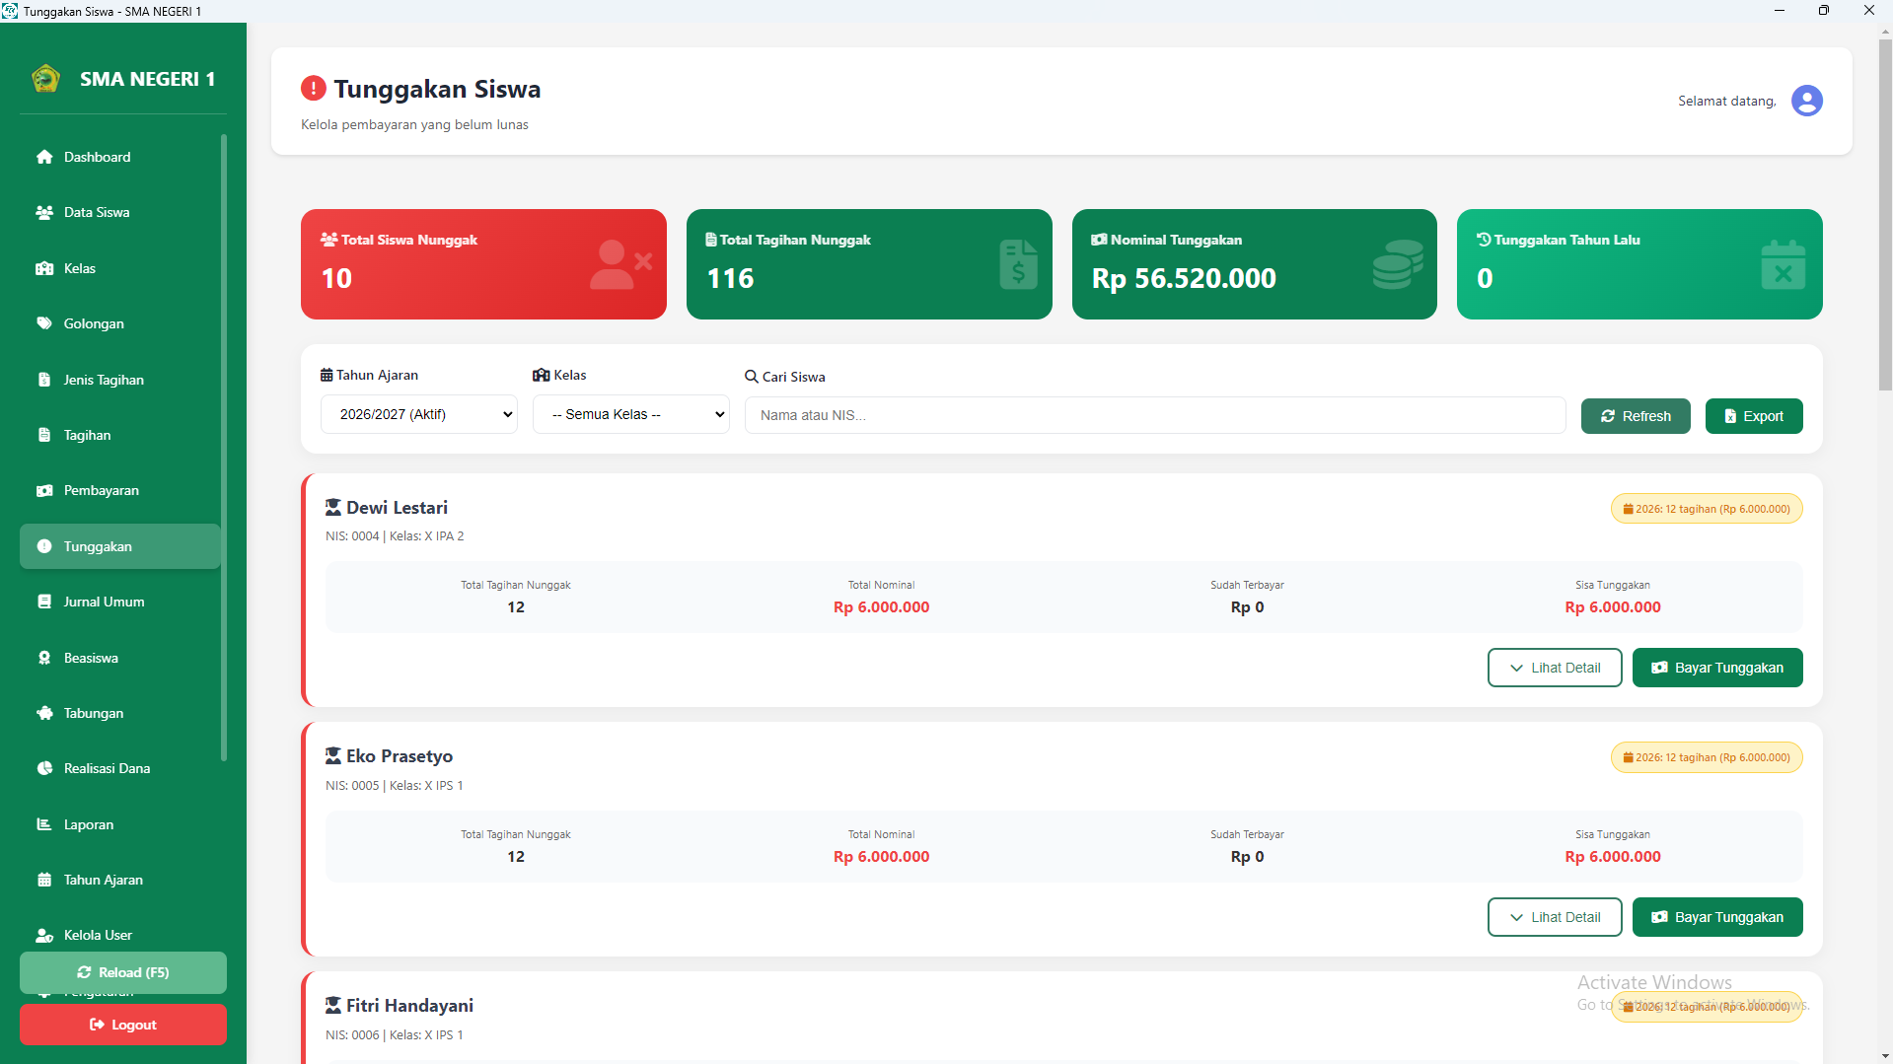Expand Lihat Detail for Eko Prasetyo

pos(1555,917)
